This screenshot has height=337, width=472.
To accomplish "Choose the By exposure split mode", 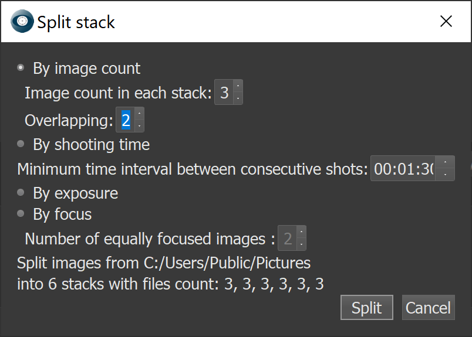I will (21, 193).
